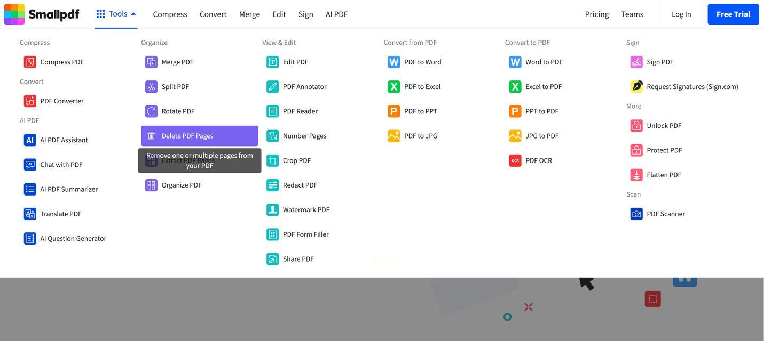771x341 pixels.
Task: Open the PDF OCR icon
Action: coord(515,160)
